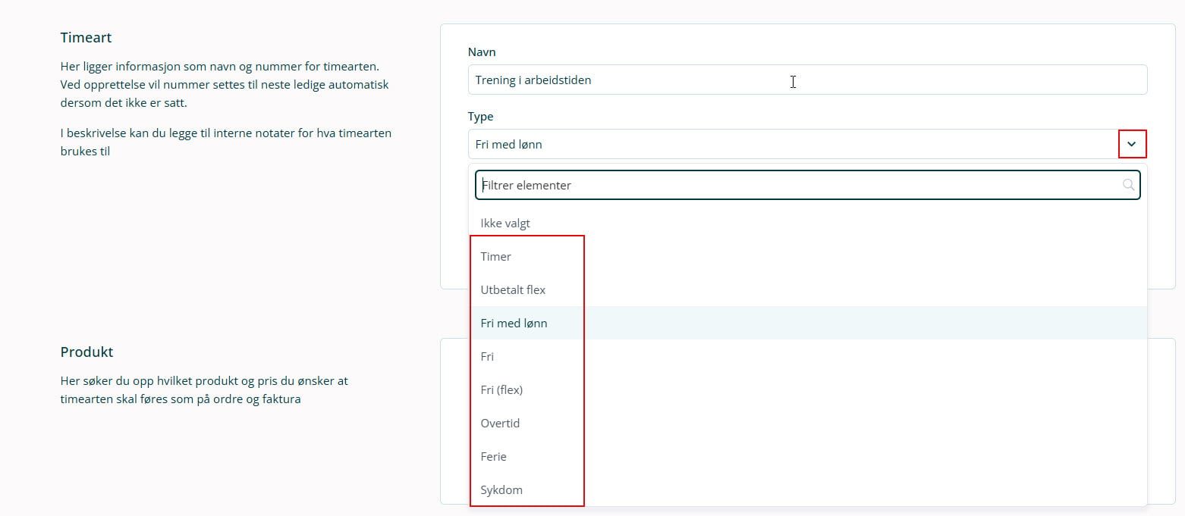Select the Fri (flex) option
This screenshot has width=1185, height=516.
(x=501, y=390)
